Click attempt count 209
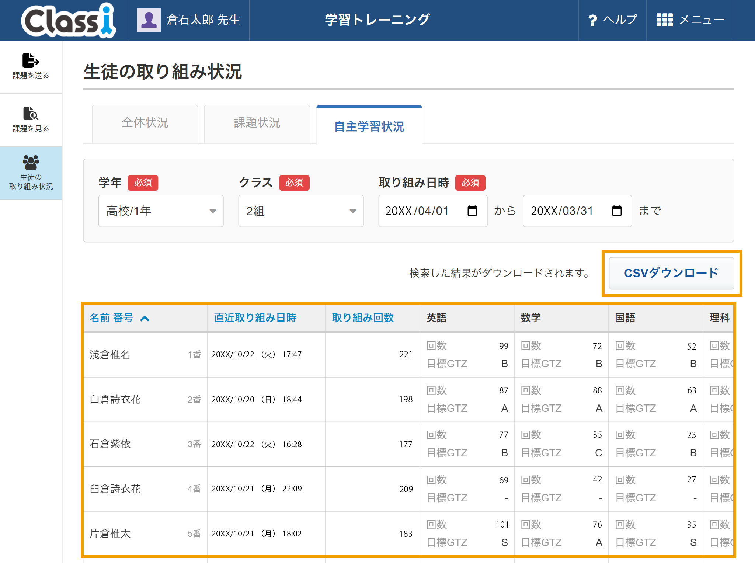 [406, 489]
